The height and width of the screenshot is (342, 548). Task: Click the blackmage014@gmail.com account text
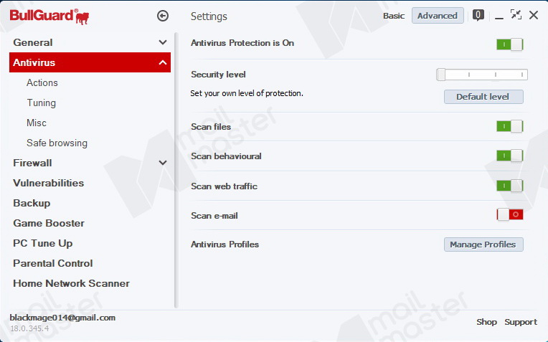pos(62,318)
